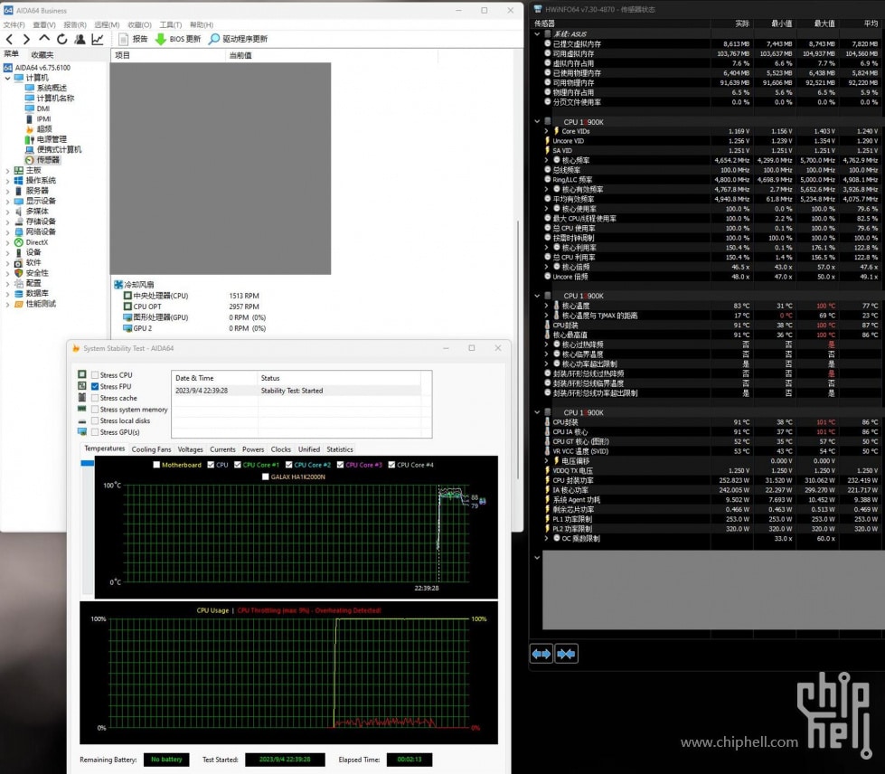This screenshot has height=774, width=885.
Task: Expand the 显示设备 tree node
Action: click(x=7, y=201)
